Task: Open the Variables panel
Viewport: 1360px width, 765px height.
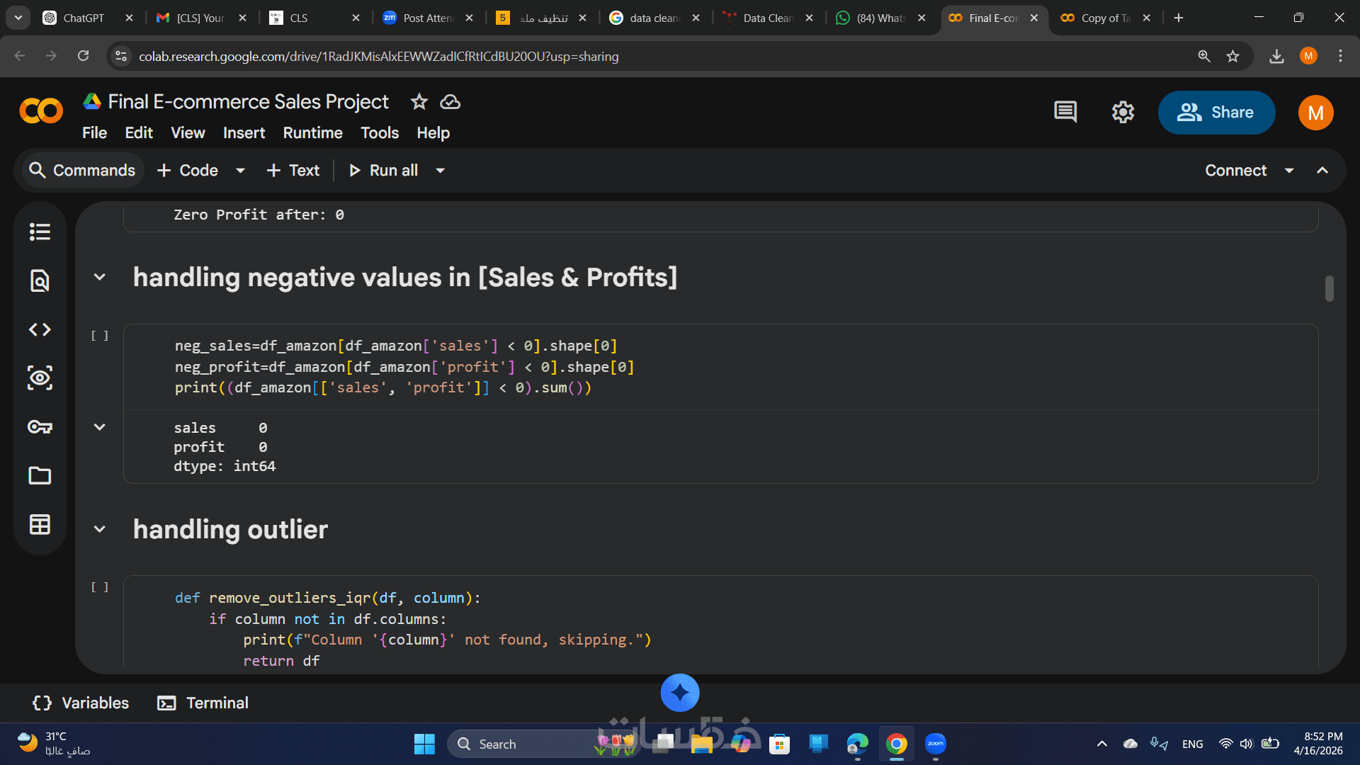Action: [81, 703]
